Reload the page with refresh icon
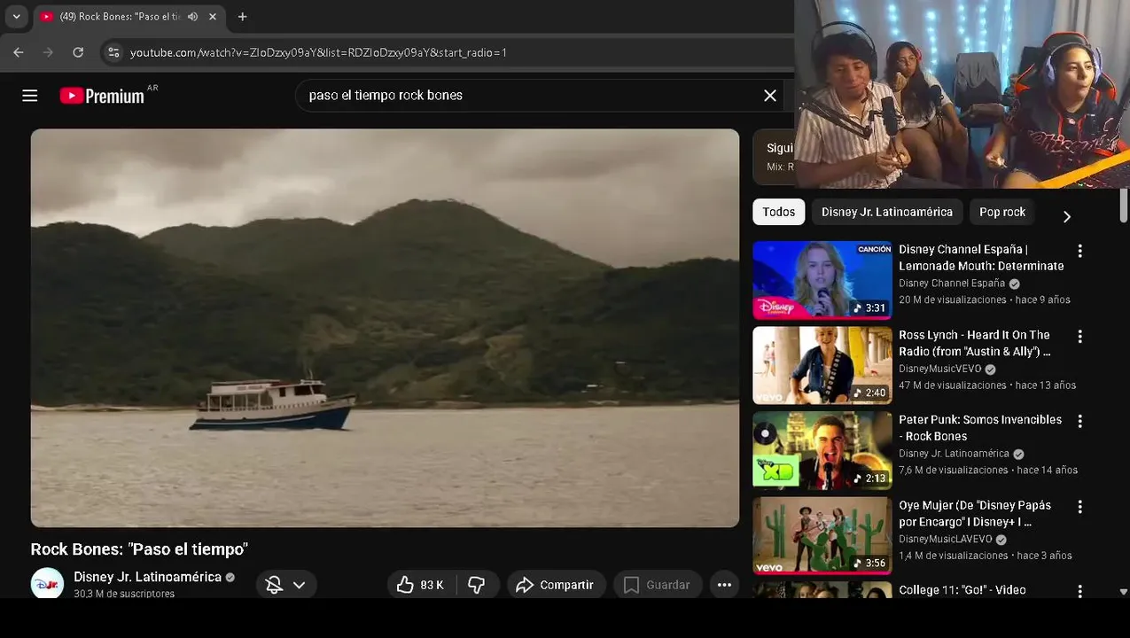Screen dimensions: 1130x638 78,52
